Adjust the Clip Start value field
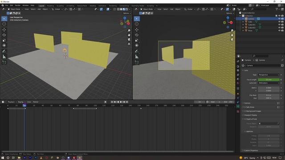The width and height of the screenshot is (285, 160). 269,95
